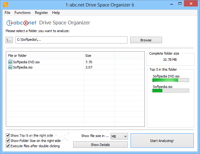Click Start Analyzing! button
The width and height of the screenshot is (200, 154).
tap(162, 141)
